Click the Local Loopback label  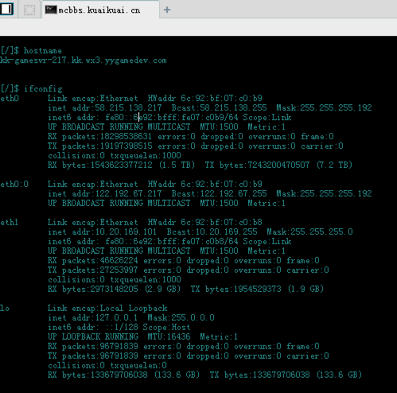coord(134,308)
